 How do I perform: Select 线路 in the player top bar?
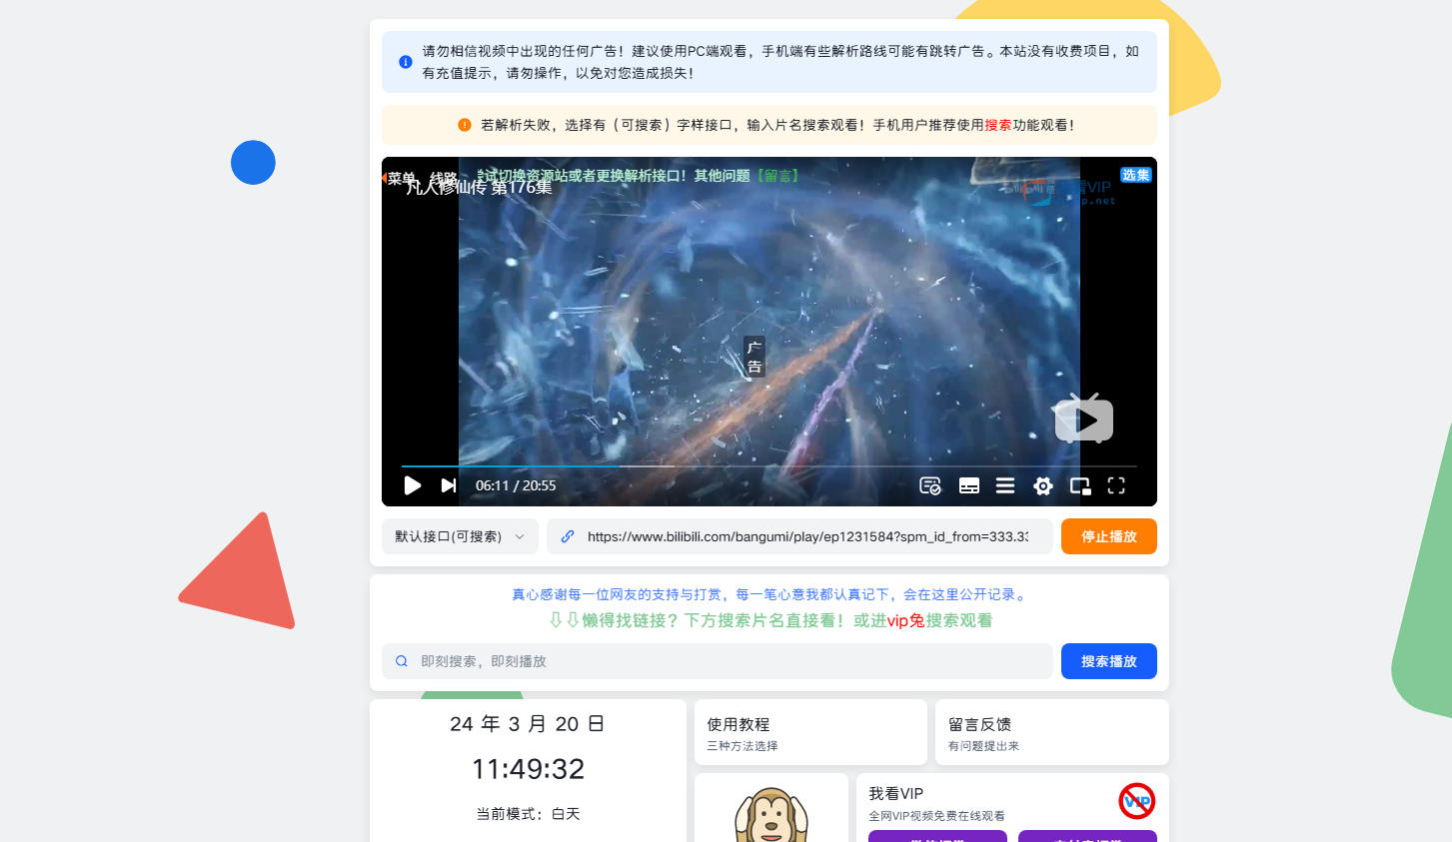[x=440, y=176]
